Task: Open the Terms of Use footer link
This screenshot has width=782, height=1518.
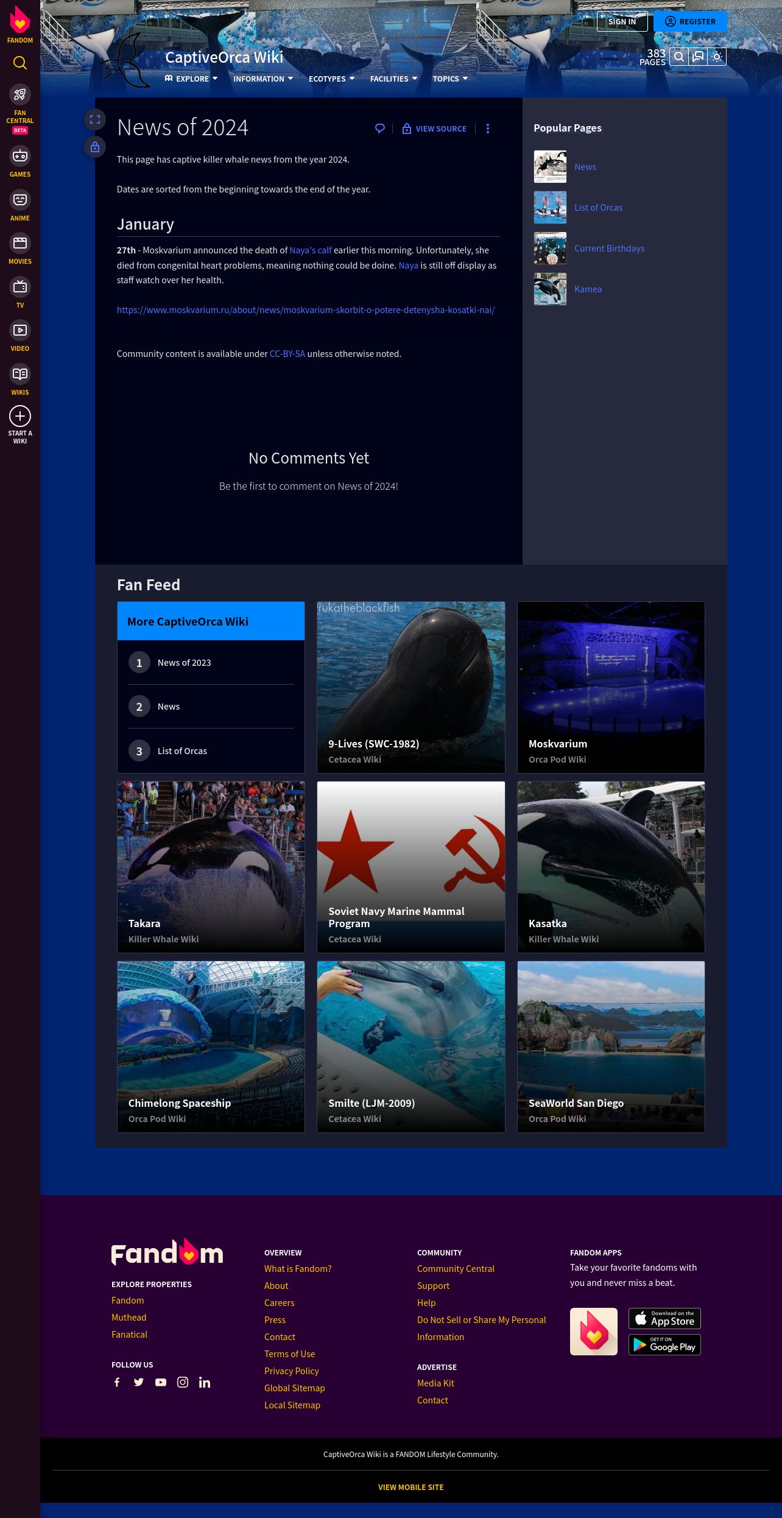Action: coord(290,1354)
